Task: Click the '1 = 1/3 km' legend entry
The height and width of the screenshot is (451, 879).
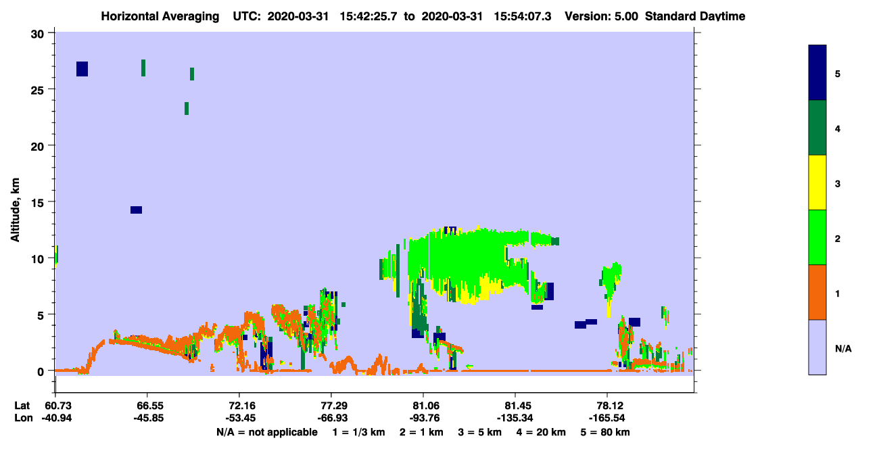Action: pyautogui.click(x=358, y=432)
